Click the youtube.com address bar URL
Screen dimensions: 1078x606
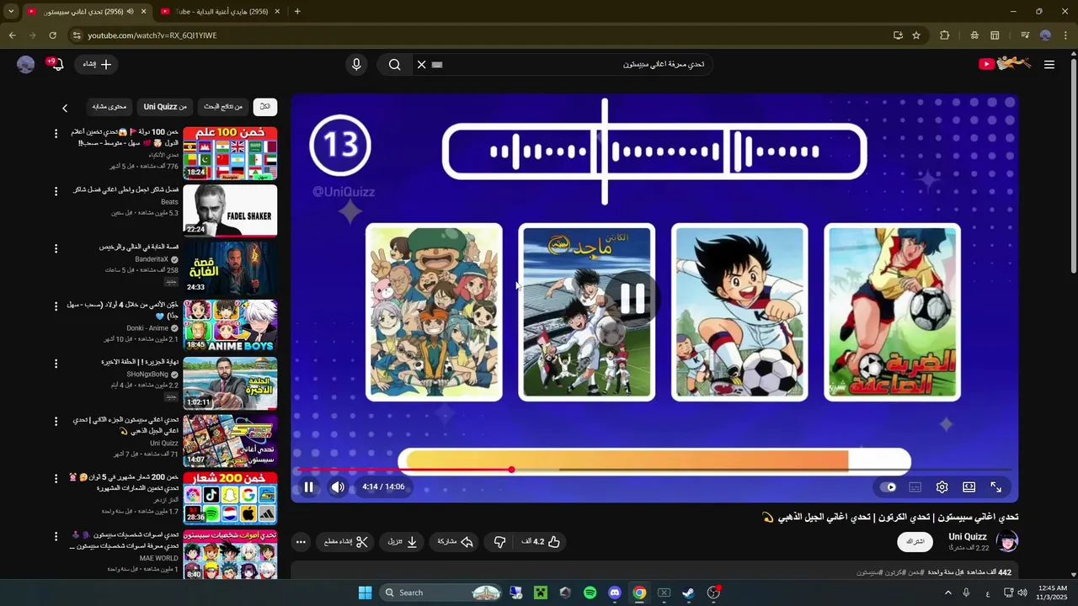(152, 35)
